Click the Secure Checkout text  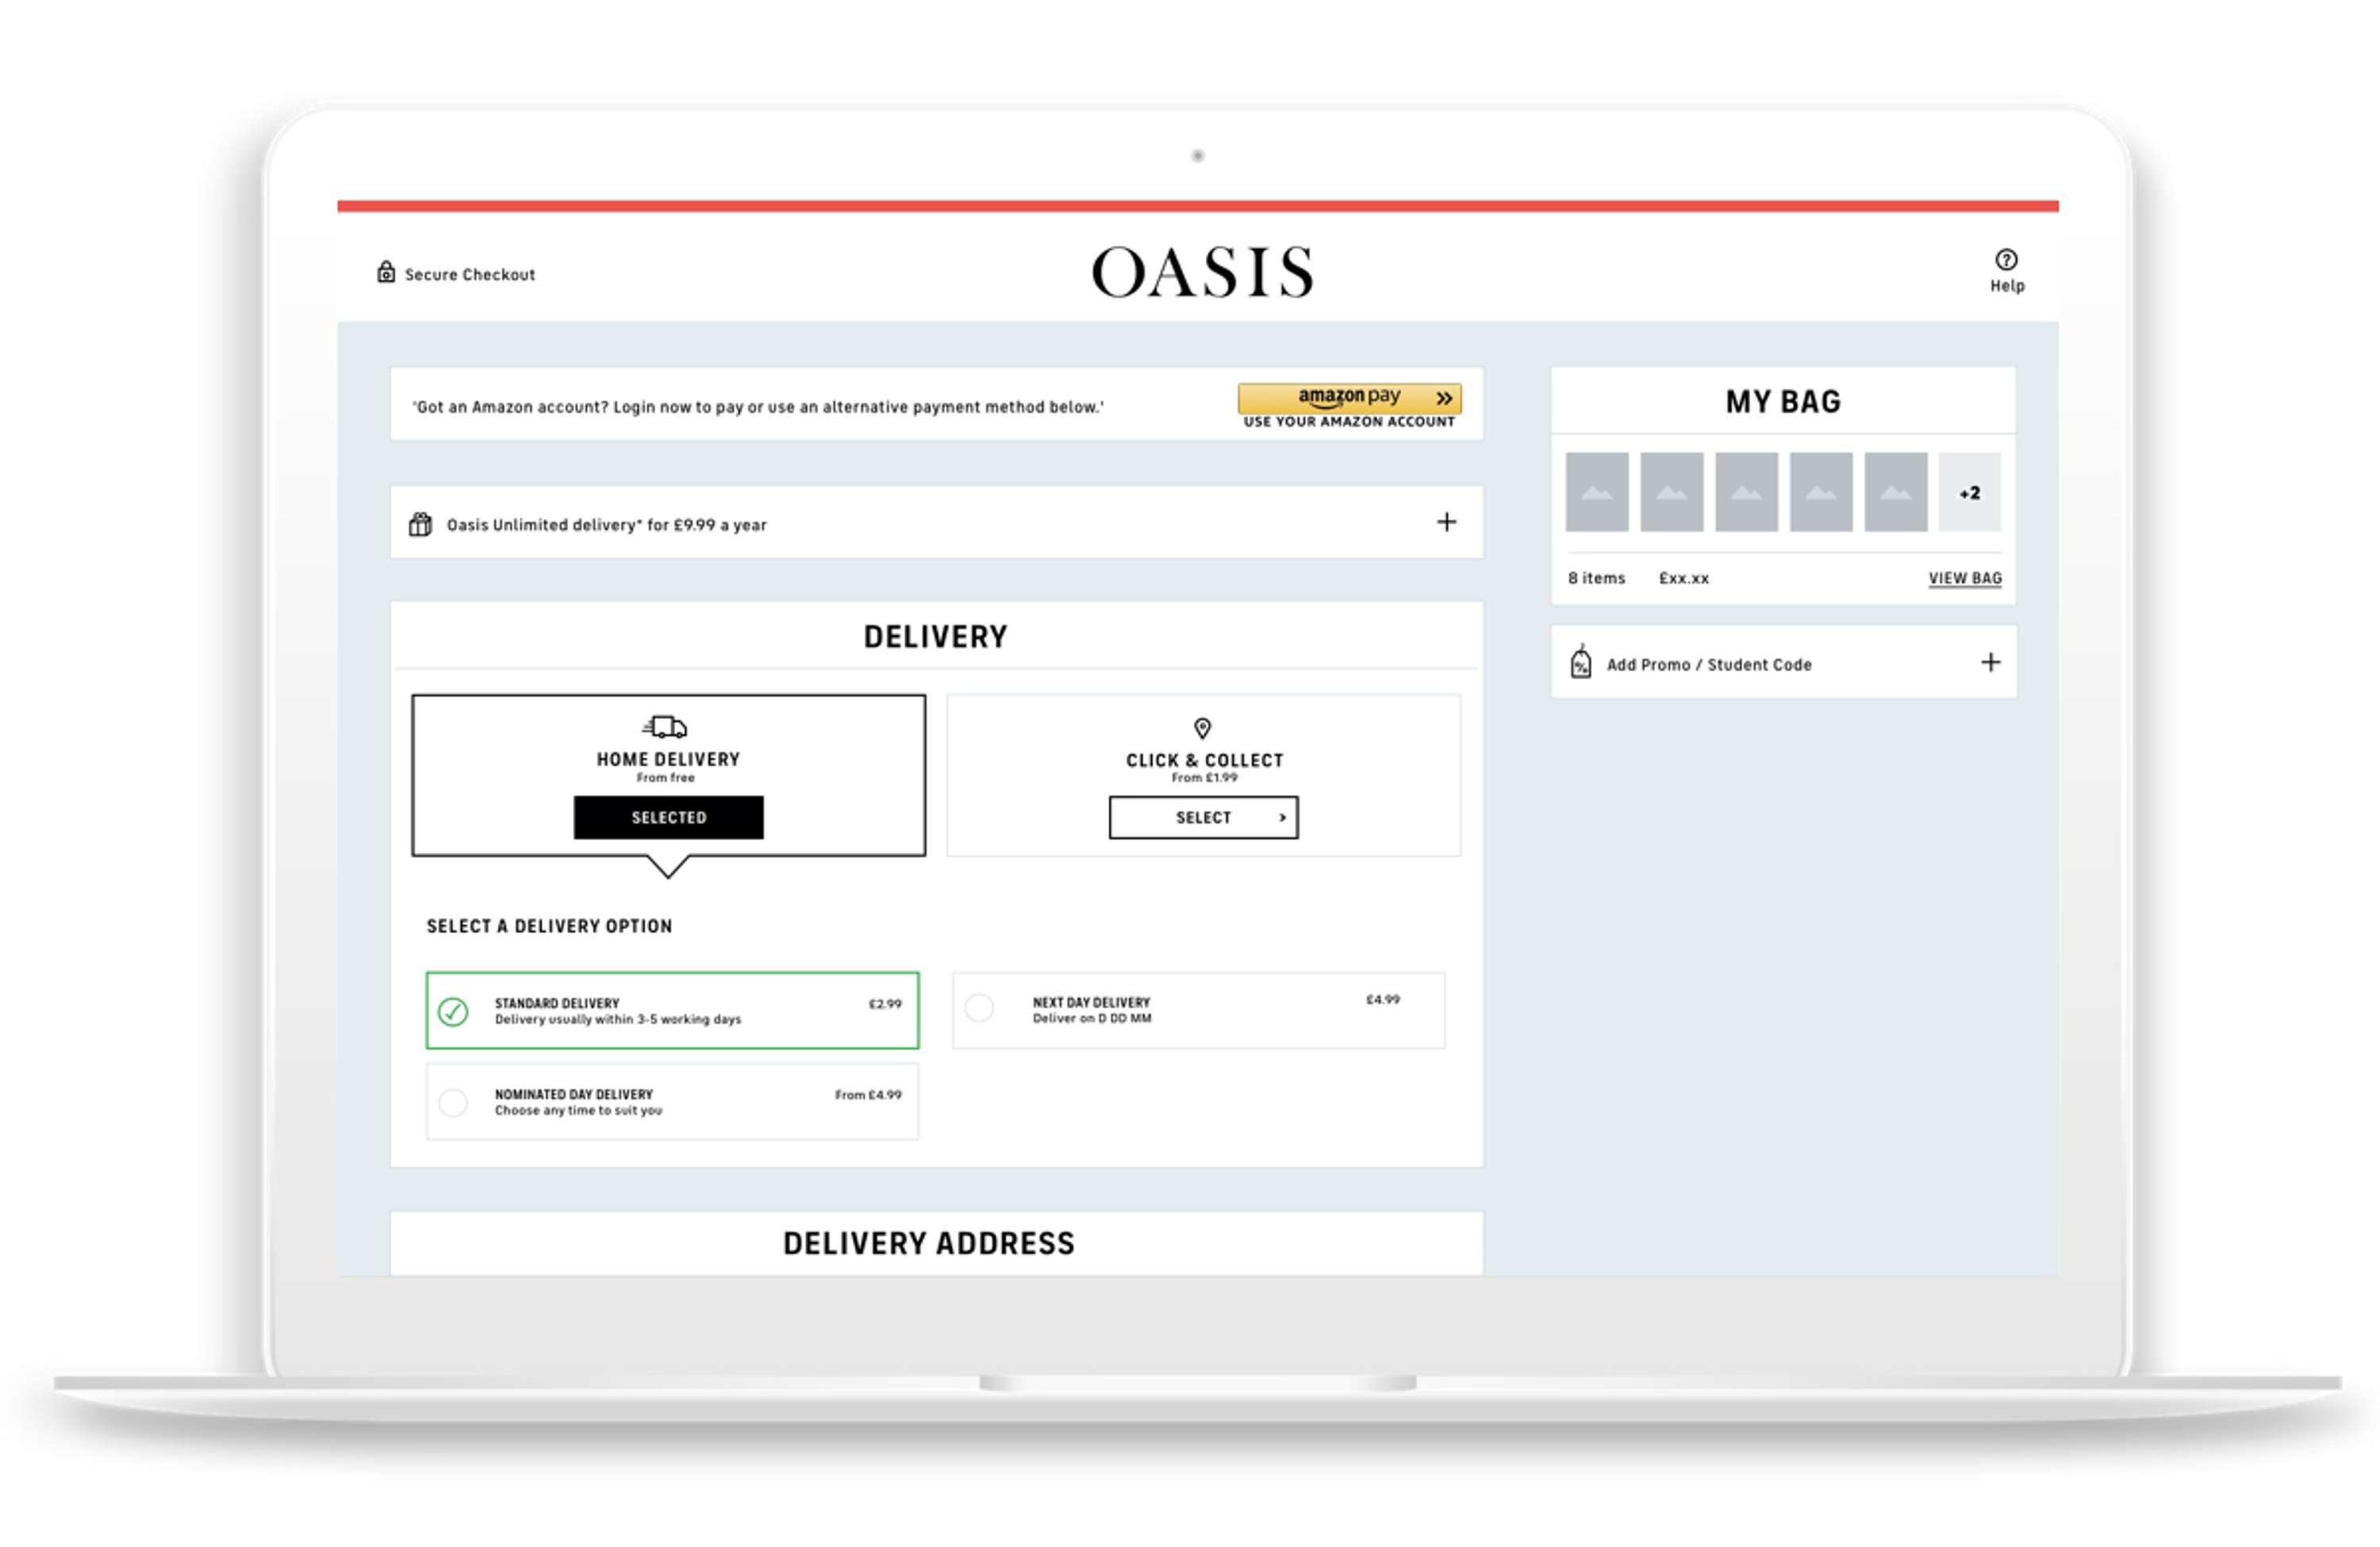click(469, 274)
